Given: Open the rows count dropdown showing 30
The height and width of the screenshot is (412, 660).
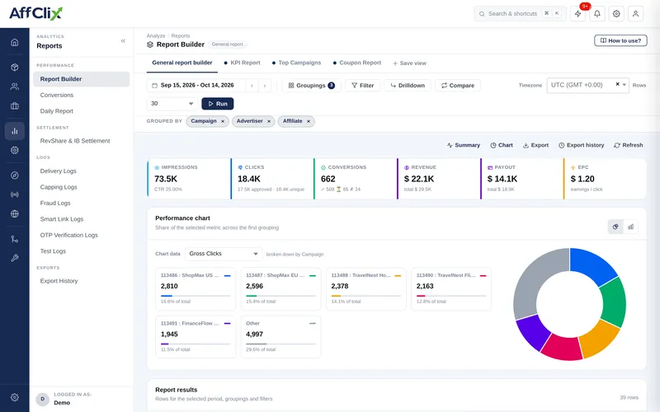Looking at the screenshot, I should [x=172, y=104].
